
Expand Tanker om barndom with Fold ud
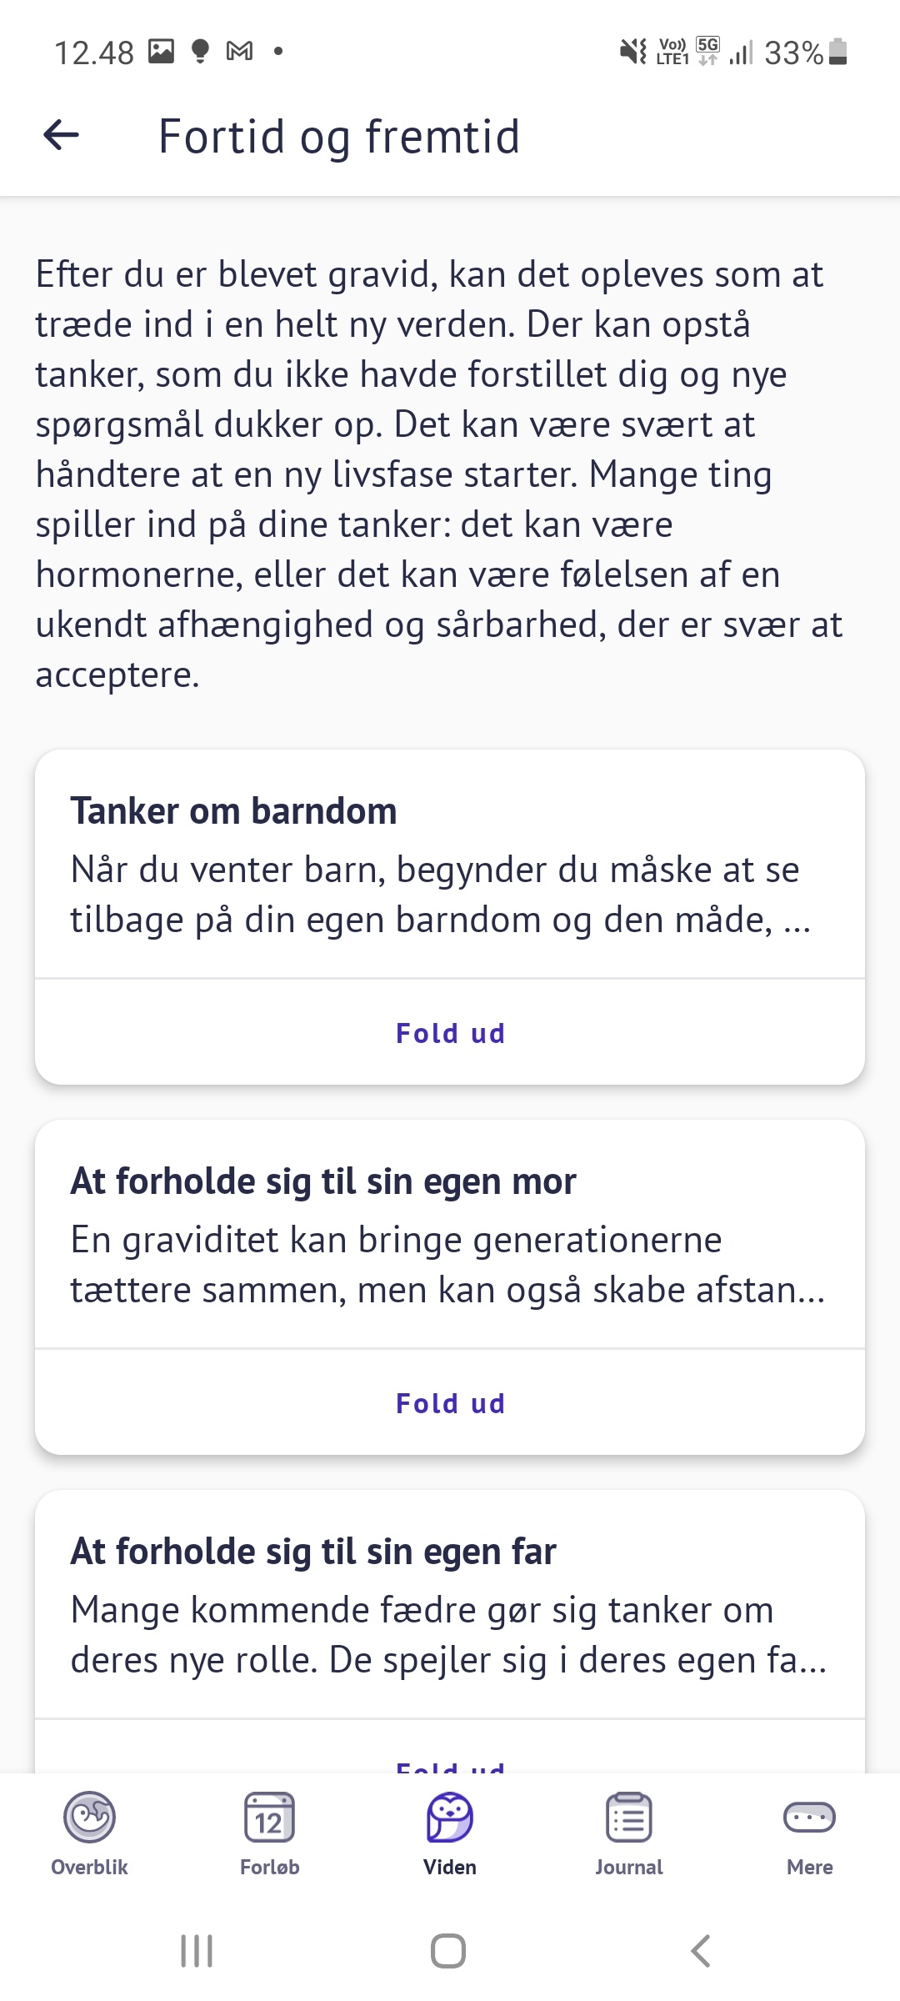click(x=450, y=1033)
